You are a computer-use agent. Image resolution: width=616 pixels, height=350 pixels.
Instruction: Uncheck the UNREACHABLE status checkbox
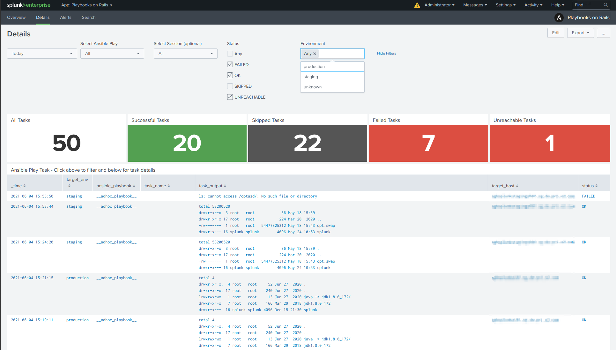(230, 97)
